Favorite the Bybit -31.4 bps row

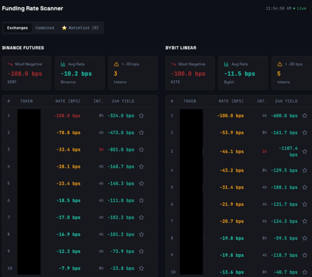(305, 187)
